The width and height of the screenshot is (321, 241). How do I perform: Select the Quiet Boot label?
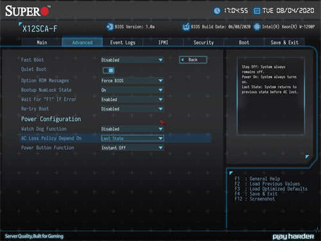33,69
